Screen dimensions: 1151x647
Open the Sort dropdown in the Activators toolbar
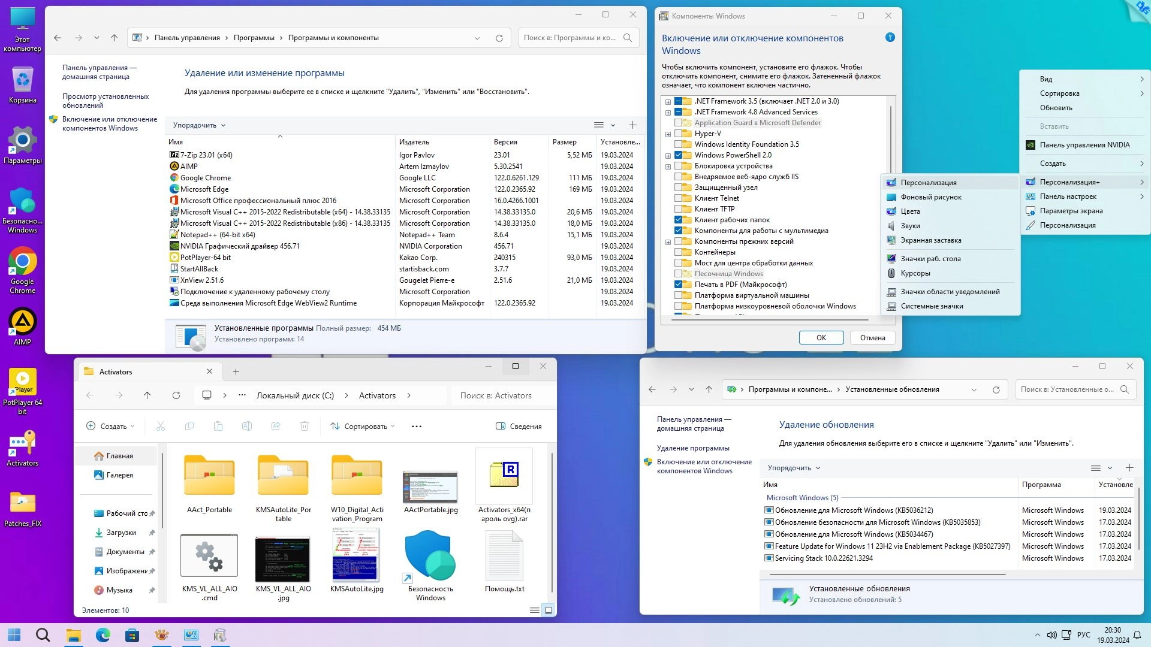pos(363,427)
